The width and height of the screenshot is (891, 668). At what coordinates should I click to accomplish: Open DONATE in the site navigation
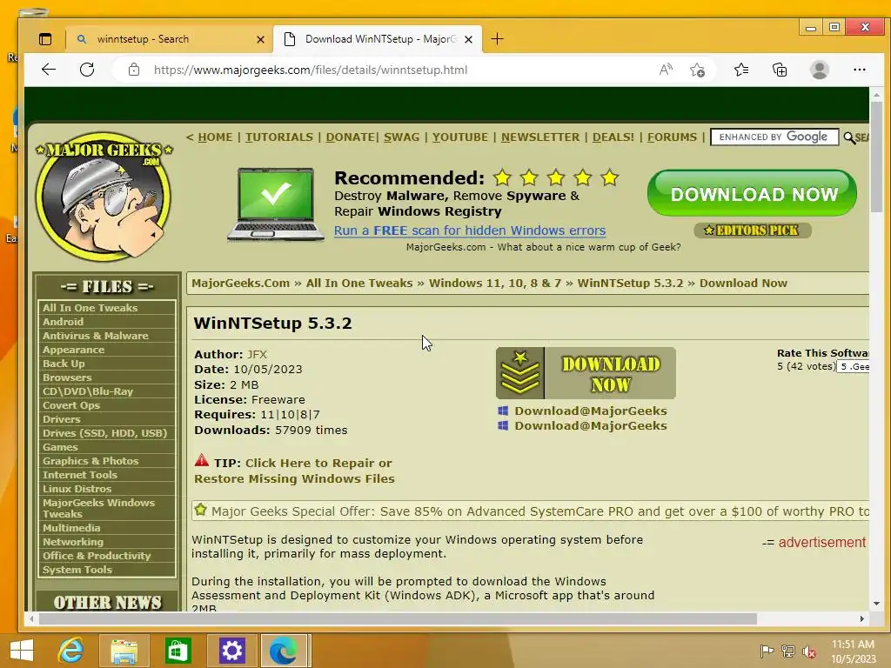(x=350, y=137)
